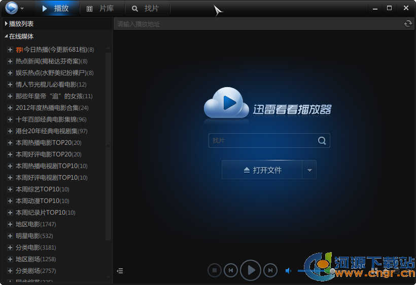Click the stop playback button
Image resolution: width=416 pixels, height=285 pixels.
pos(214,271)
